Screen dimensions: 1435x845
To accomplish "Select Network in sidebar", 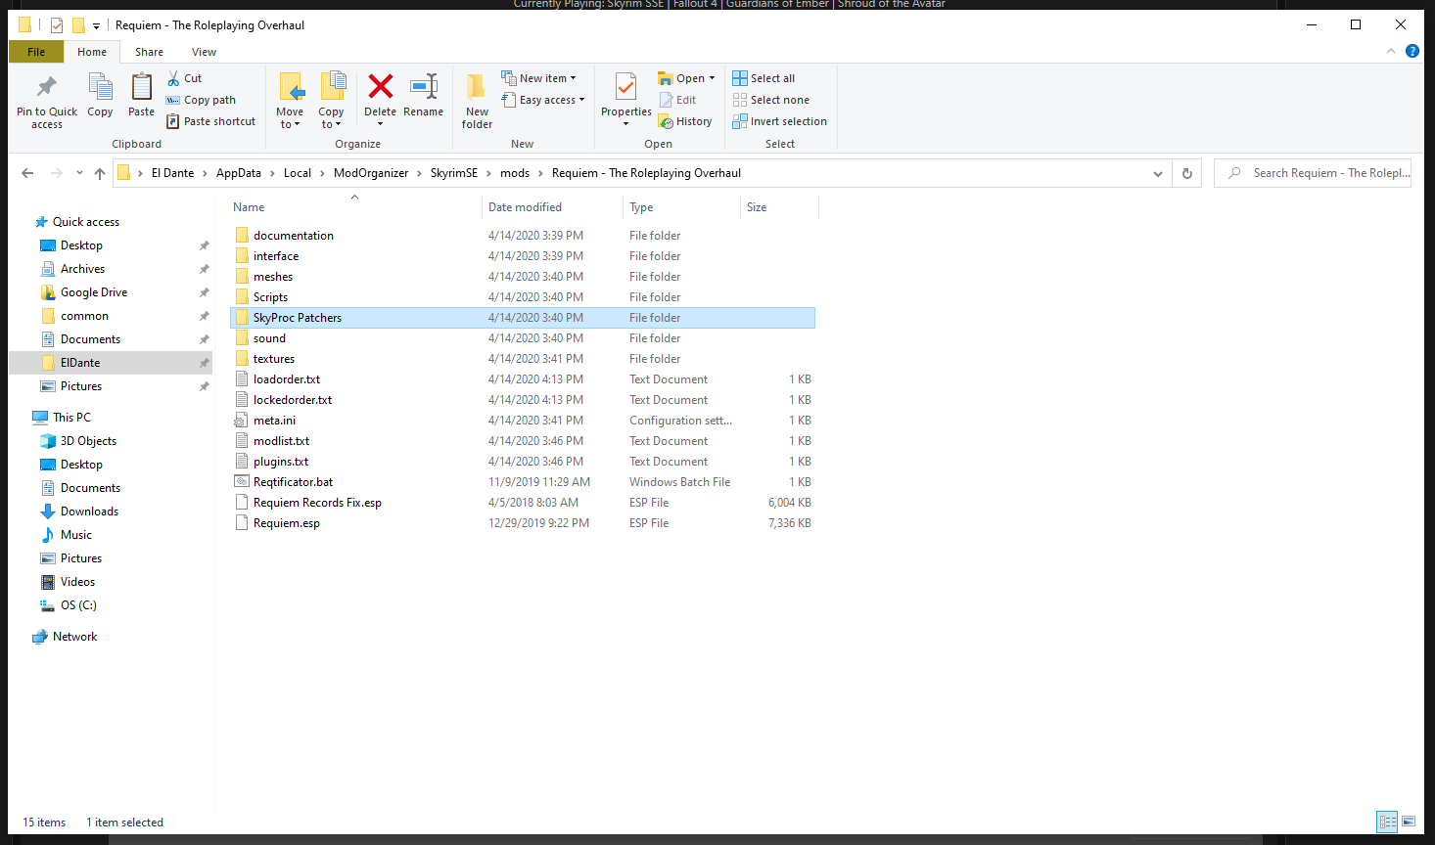I will coord(74,637).
